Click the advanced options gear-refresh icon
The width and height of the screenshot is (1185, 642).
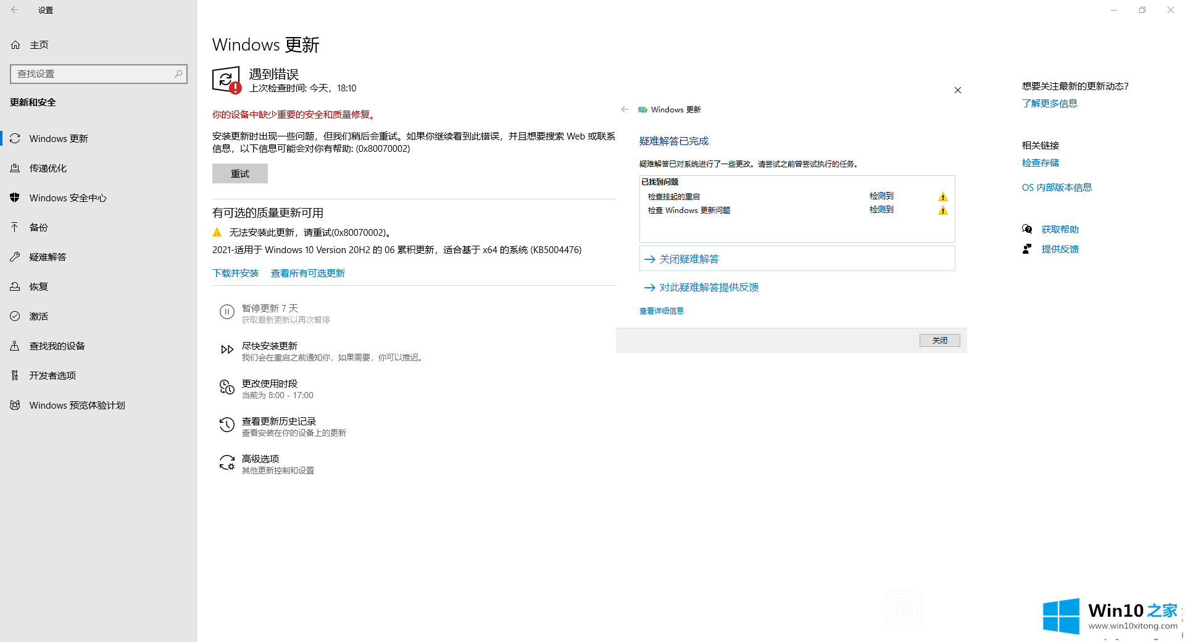[227, 463]
